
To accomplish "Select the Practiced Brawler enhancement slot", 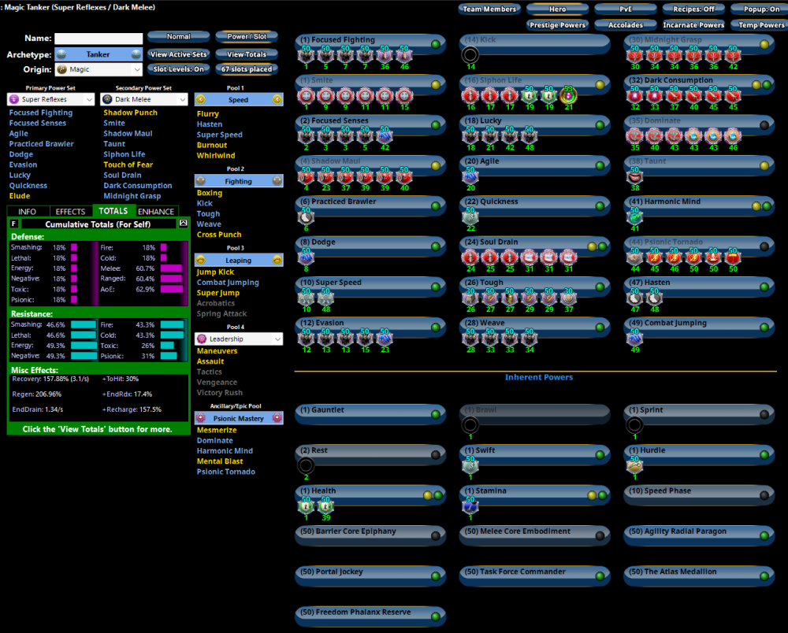I will tap(306, 217).
